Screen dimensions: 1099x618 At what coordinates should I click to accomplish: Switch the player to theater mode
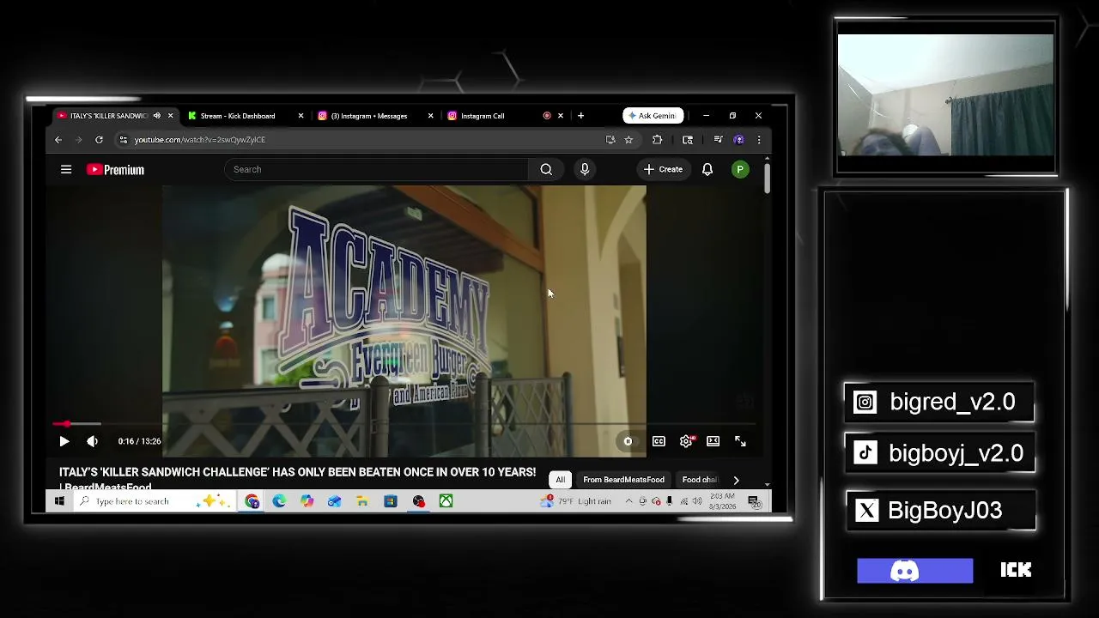713,441
